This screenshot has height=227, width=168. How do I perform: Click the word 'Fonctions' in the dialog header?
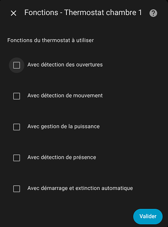pyautogui.click(x=41, y=13)
